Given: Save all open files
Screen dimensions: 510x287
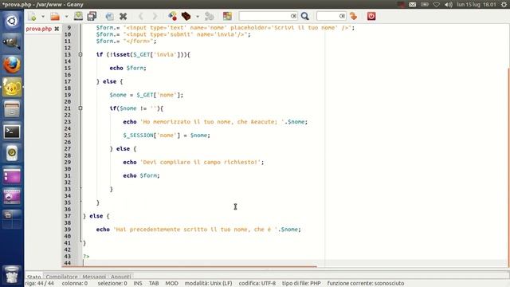Looking at the screenshot, I should pyautogui.click(x=92, y=16).
